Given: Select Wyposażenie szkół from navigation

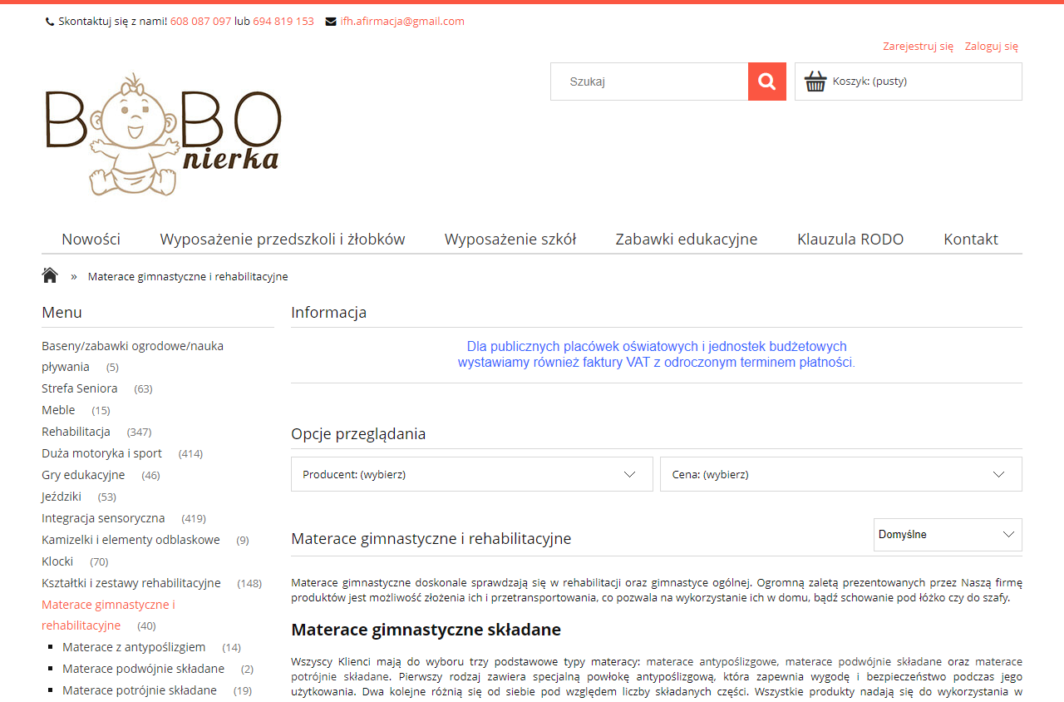Looking at the screenshot, I should [x=510, y=239].
